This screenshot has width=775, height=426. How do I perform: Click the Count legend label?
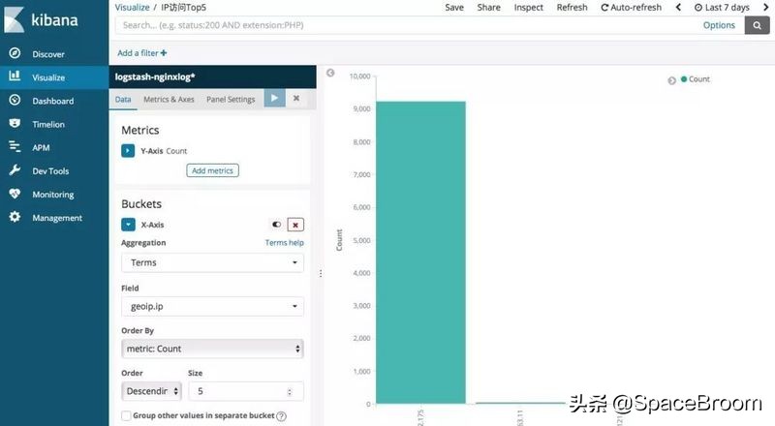tap(698, 79)
